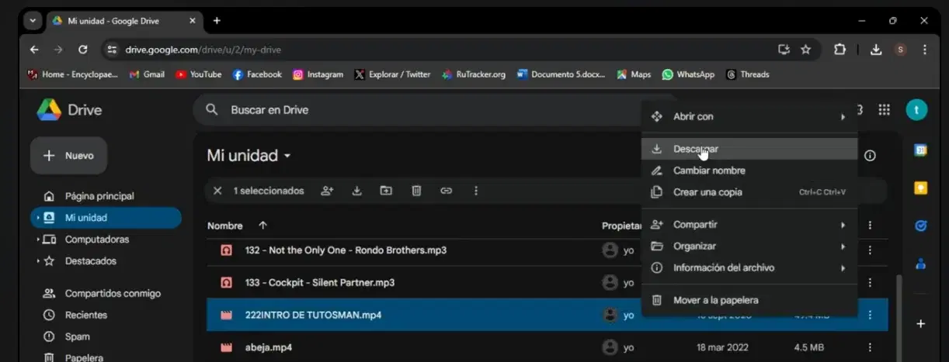Click the Google Drive logo
949x362 pixels.
pyautogui.click(x=49, y=110)
